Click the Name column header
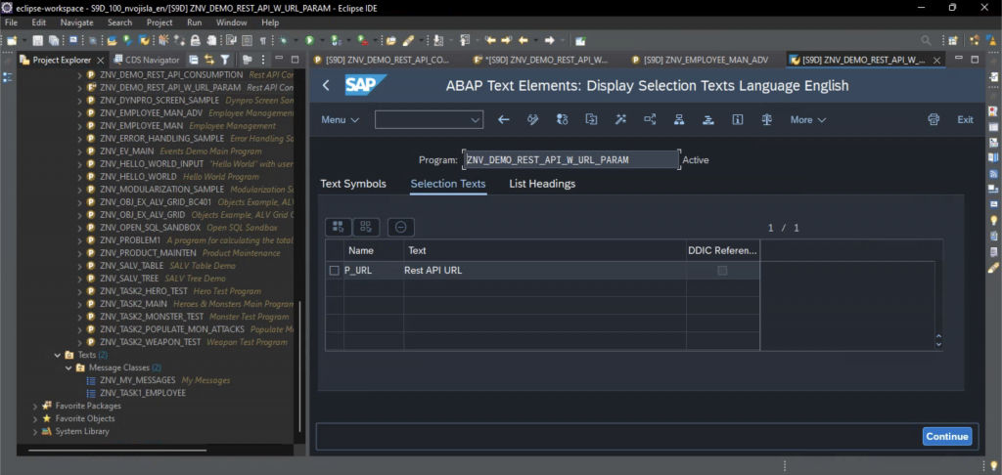Screen dimensions: 1002x475 click(x=374, y=251)
